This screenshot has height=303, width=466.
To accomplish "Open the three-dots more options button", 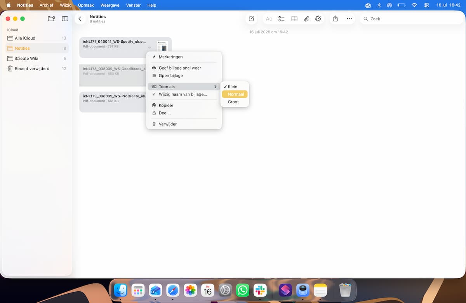I will point(349,19).
